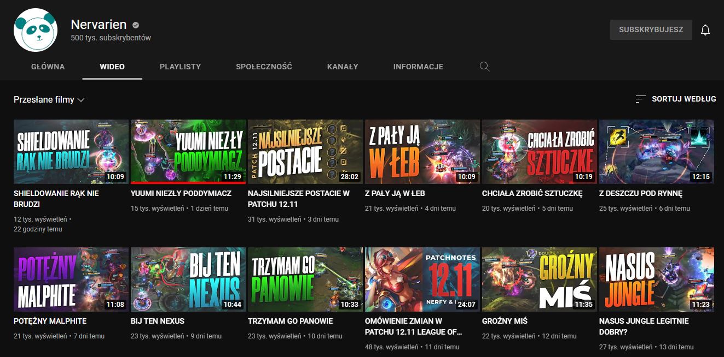Click the red progress bar on Yuumi thumbnail
Viewport: 724px width, 357px height.
188,183
